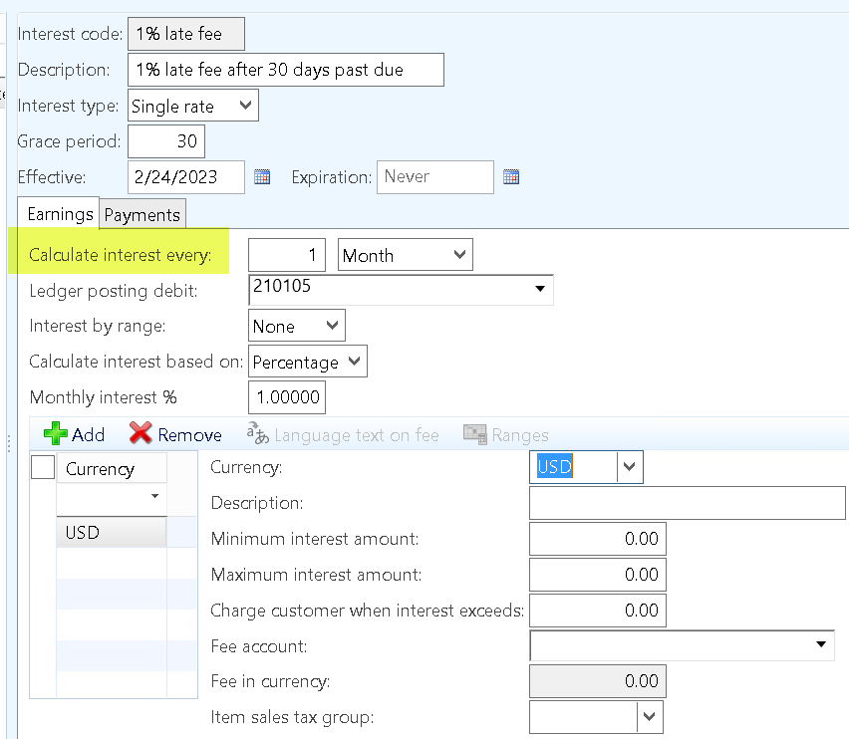The width and height of the screenshot is (849, 739).
Task: Click the green Add plus icon
Action: (57, 434)
